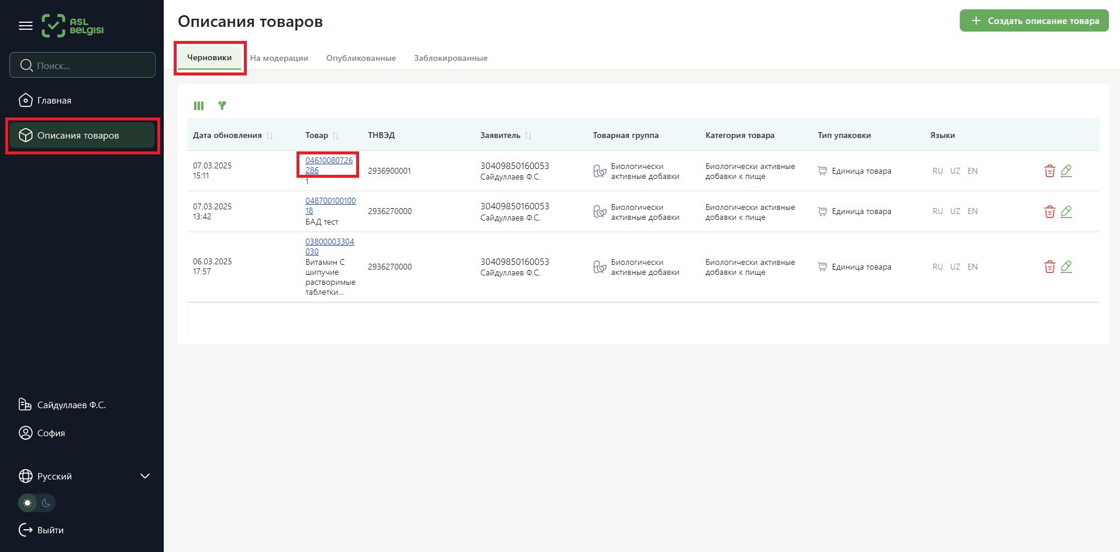The image size is (1120, 552).
Task: Delete draft 04610080726286 with trash icon
Action: (x=1050, y=171)
